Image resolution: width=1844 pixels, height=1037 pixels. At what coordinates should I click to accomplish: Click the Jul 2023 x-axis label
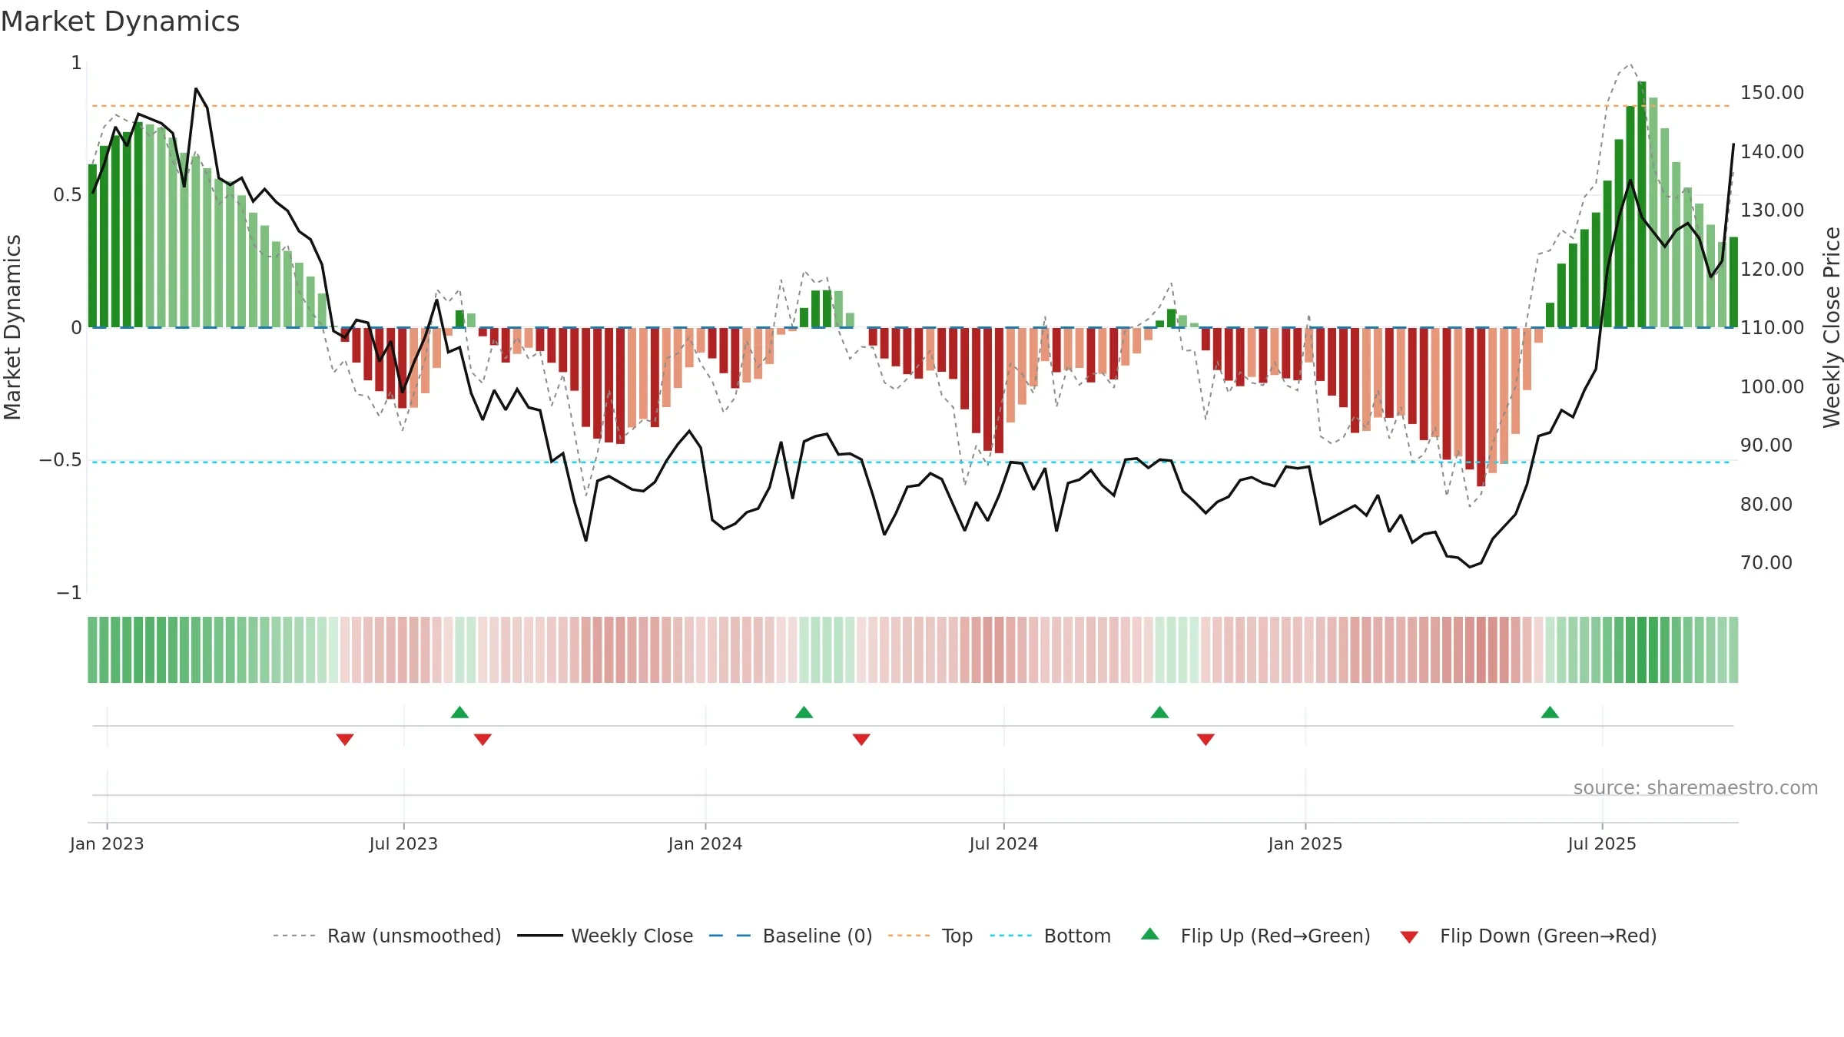(x=403, y=843)
